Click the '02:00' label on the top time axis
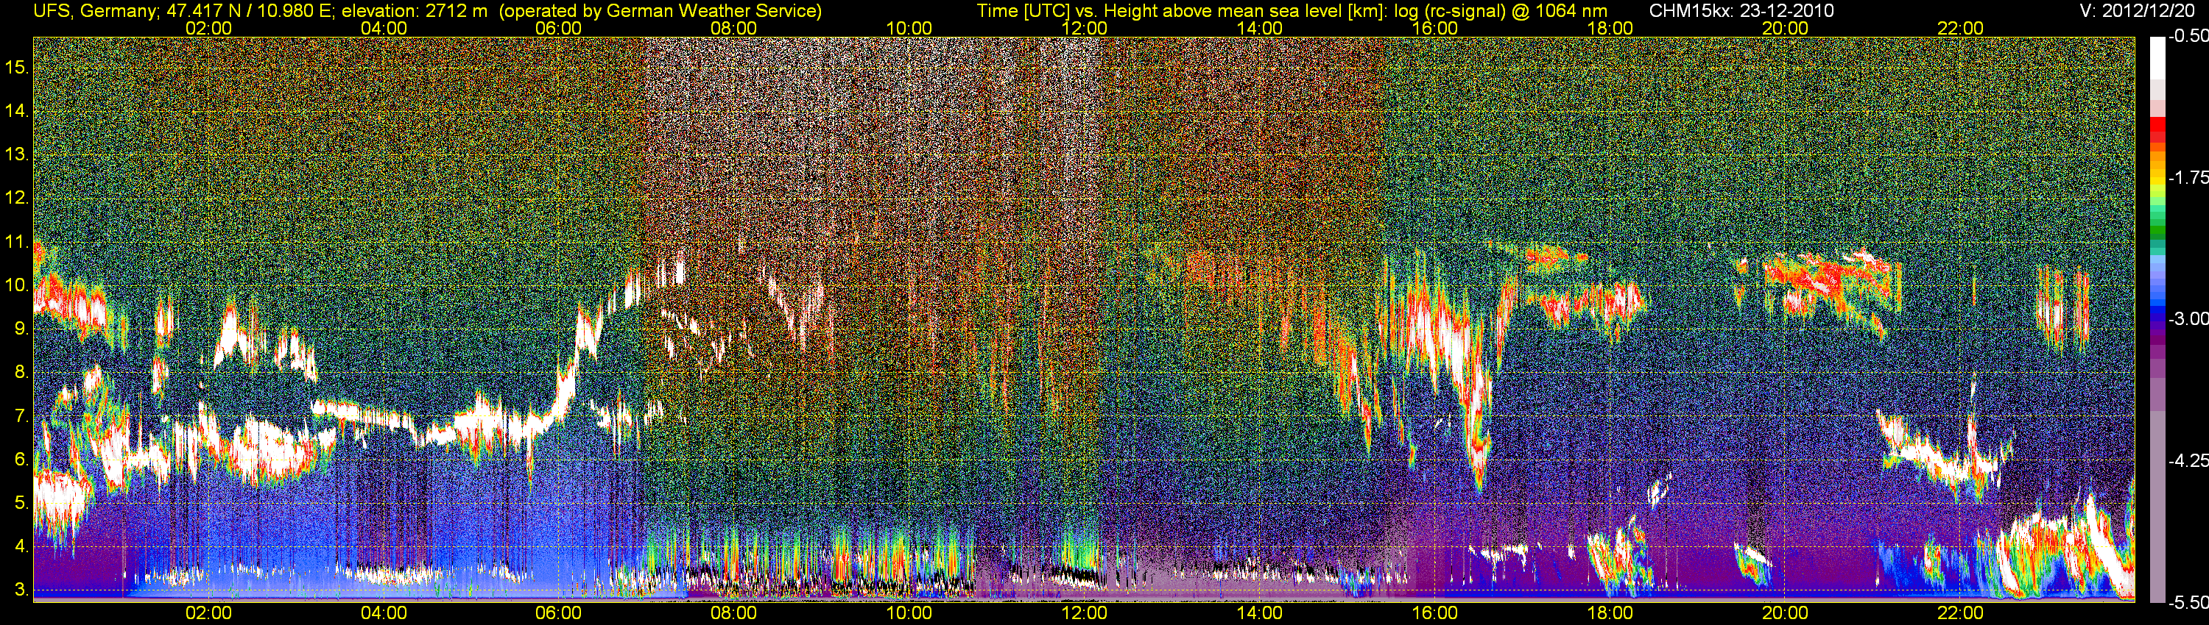This screenshot has height=625, width=2209. (208, 28)
